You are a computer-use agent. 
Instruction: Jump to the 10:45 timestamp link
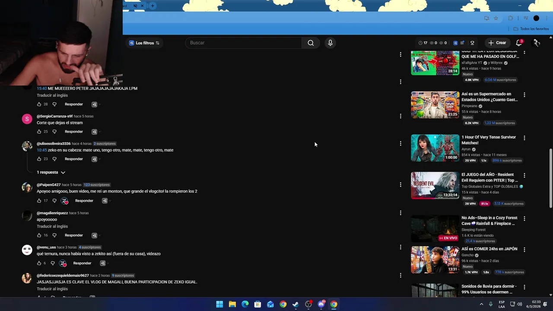41,150
